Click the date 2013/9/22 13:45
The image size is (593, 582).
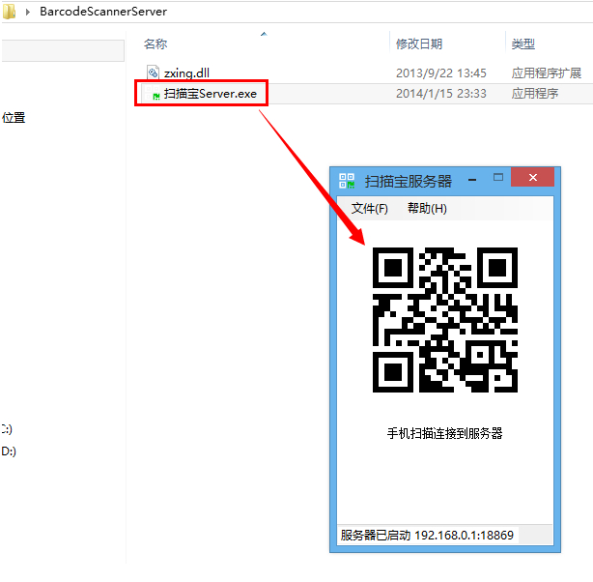pyautogui.click(x=441, y=73)
